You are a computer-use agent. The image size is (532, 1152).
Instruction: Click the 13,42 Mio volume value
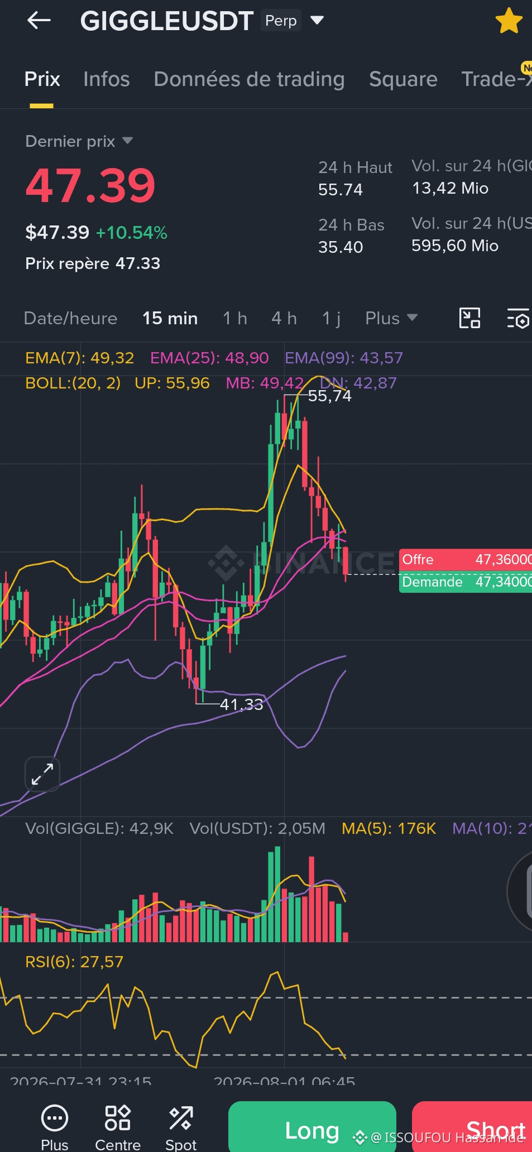450,188
